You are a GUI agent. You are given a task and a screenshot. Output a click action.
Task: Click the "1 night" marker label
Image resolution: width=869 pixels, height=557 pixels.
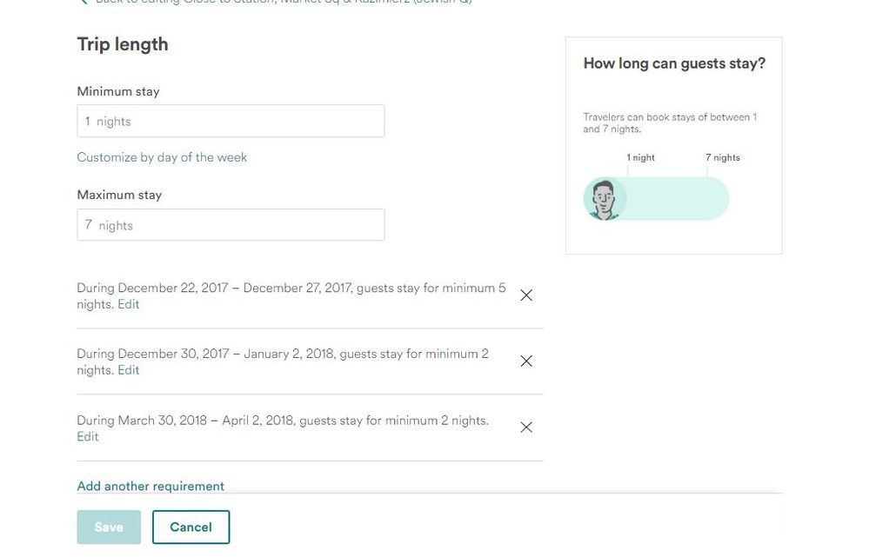tap(641, 158)
